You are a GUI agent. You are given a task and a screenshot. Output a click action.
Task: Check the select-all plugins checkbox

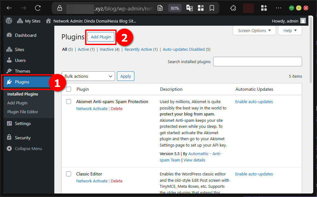click(x=69, y=89)
